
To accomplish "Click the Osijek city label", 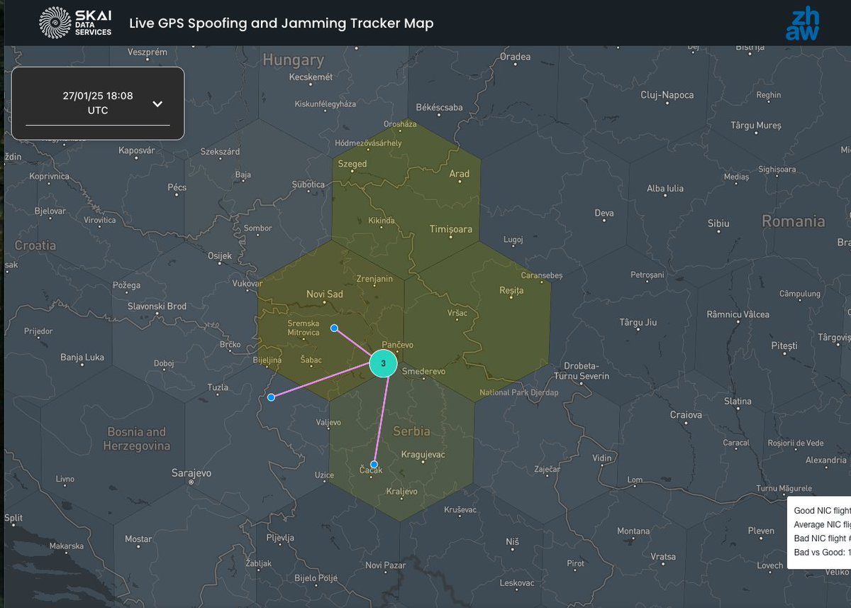I will point(220,255).
